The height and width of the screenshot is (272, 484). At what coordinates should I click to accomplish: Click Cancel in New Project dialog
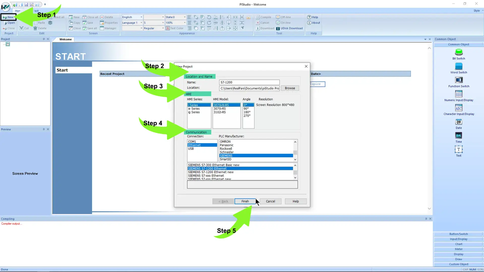(270, 201)
